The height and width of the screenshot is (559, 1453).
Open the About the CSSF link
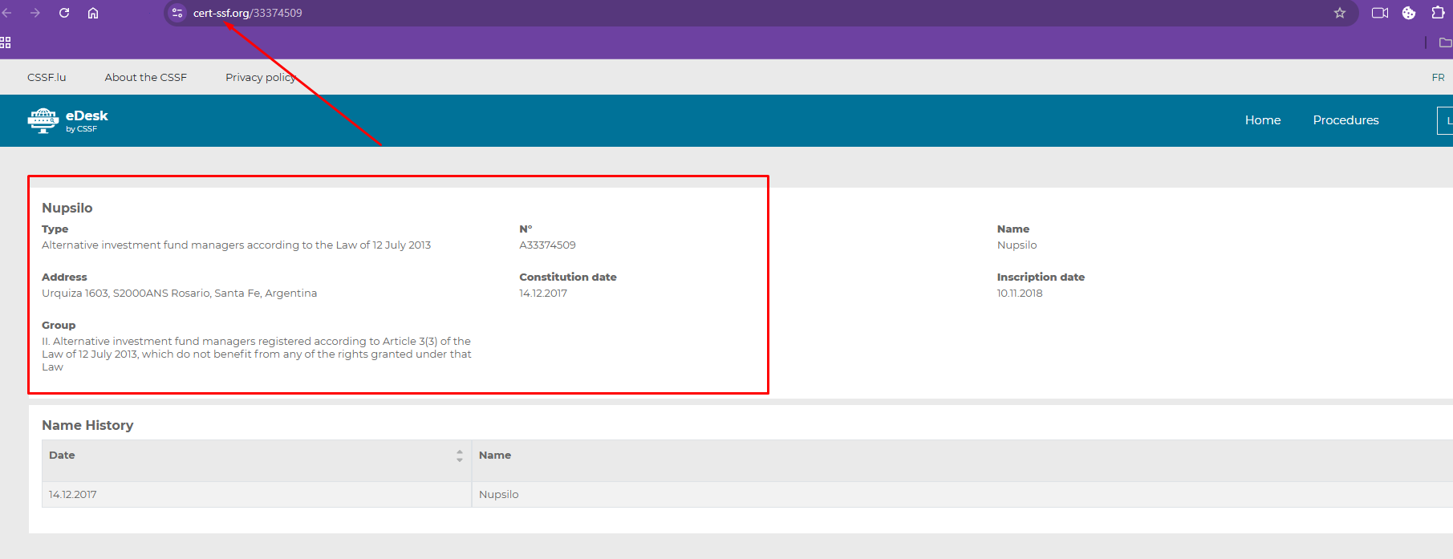pos(145,78)
